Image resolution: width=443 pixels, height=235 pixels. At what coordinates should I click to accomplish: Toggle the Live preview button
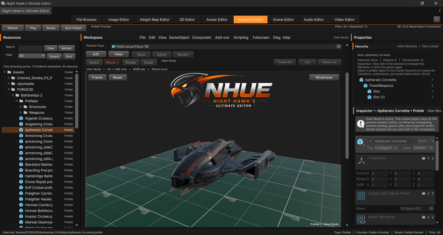click(307, 62)
